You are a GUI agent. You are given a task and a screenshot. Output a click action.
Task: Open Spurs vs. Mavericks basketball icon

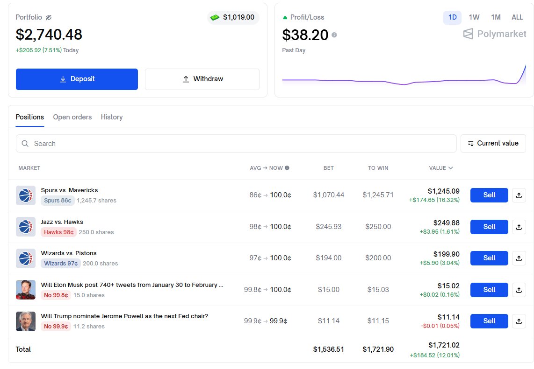point(26,195)
